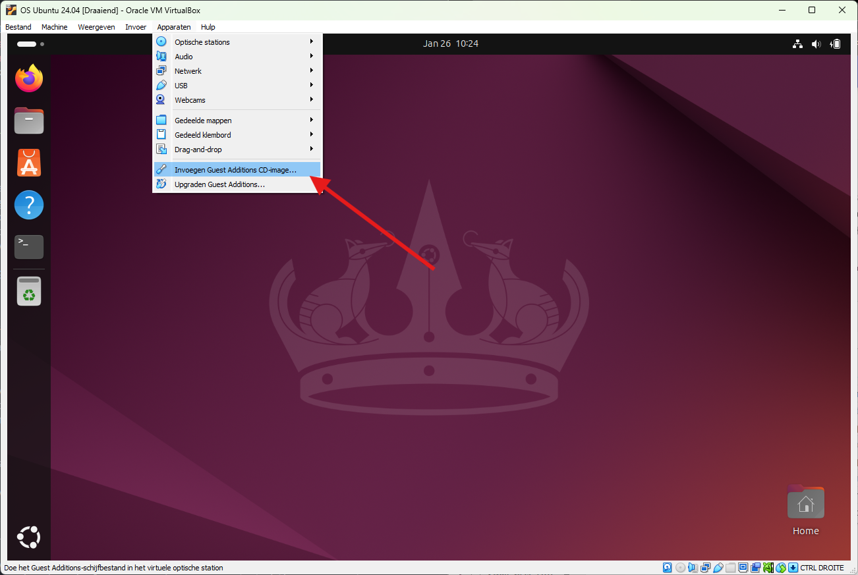Click the shared folders status bar icon
The height and width of the screenshot is (575, 858).
[730, 567]
